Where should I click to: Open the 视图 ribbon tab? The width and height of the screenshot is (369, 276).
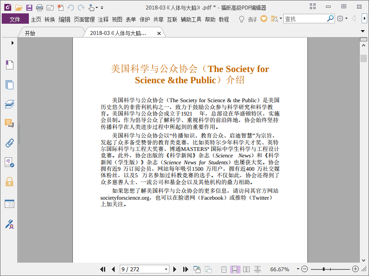pyautogui.click(x=117, y=19)
